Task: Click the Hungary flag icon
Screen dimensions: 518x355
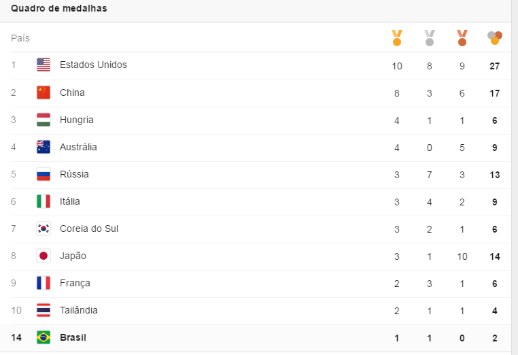Action: click(44, 120)
